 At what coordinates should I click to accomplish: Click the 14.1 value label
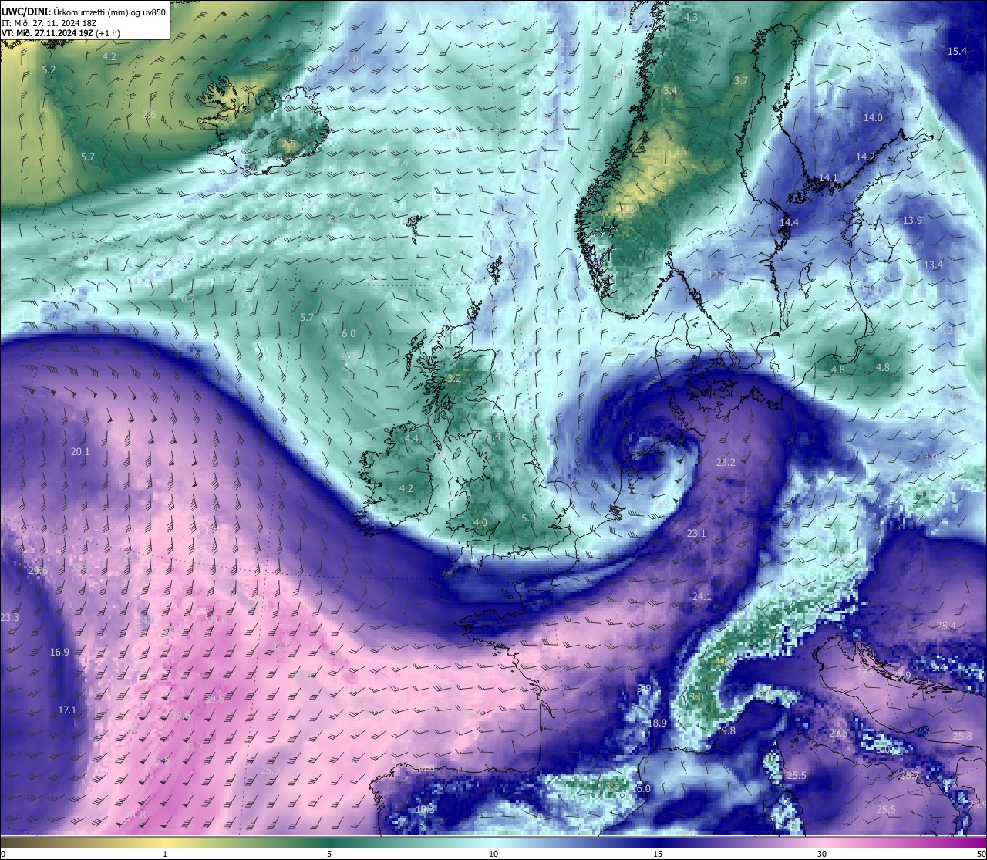click(828, 178)
